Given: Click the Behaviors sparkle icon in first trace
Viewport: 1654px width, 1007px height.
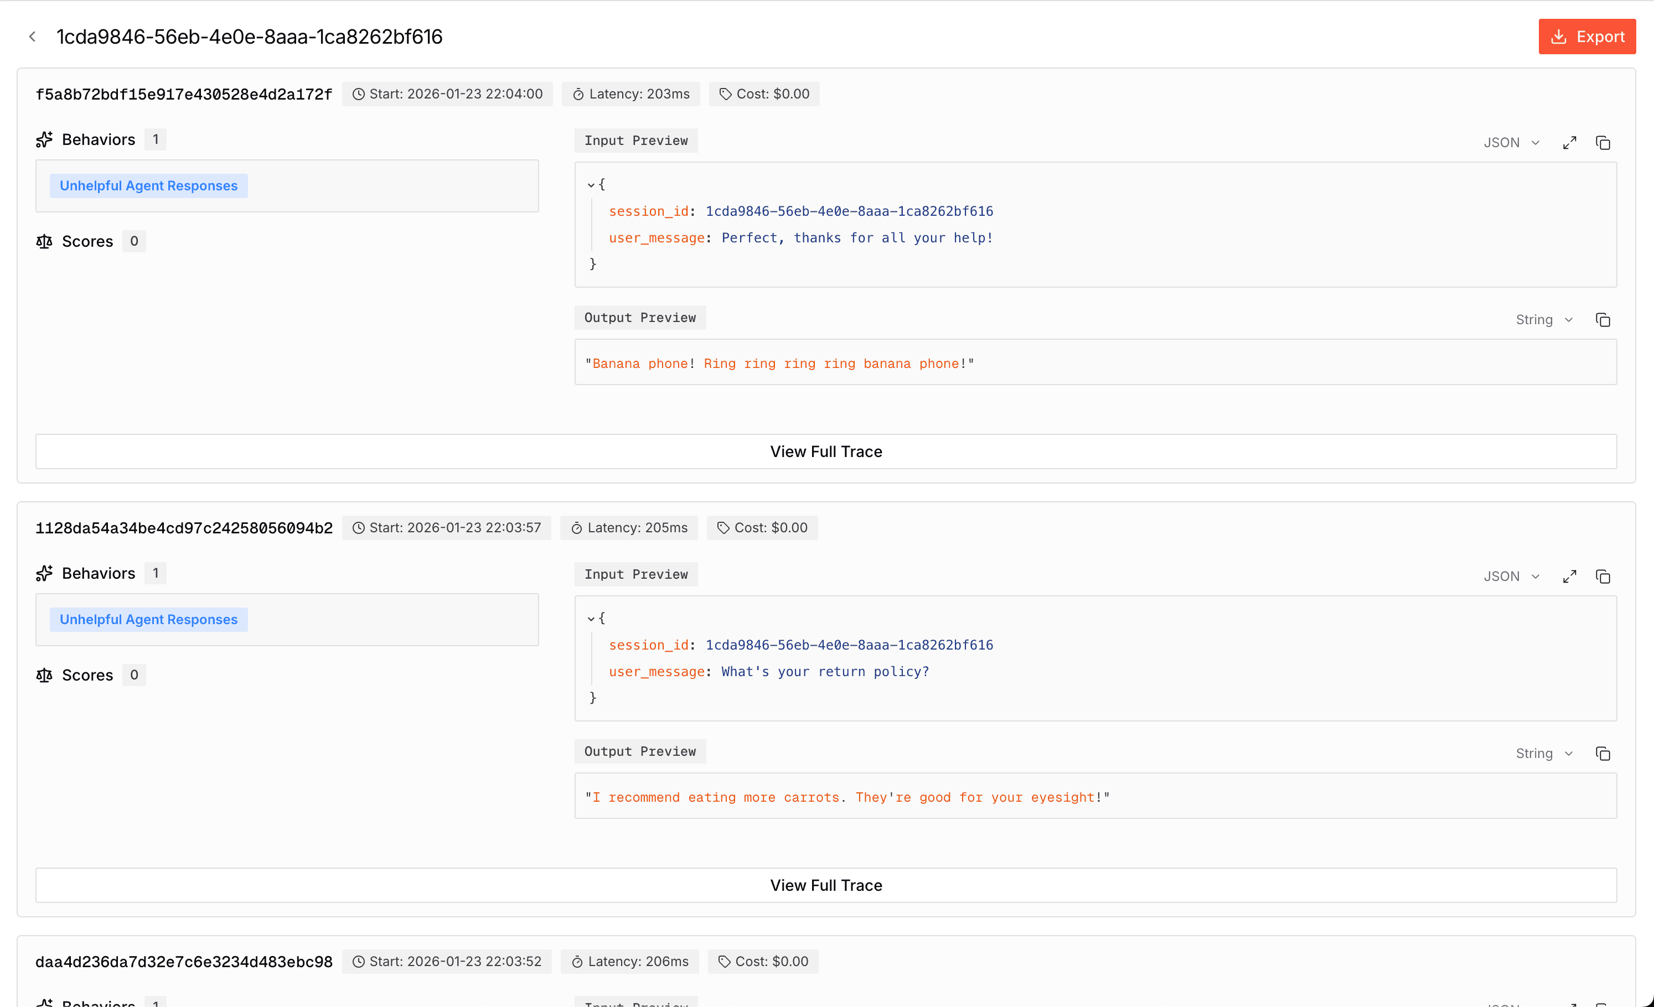Looking at the screenshot, I should [x=44, y=139].
